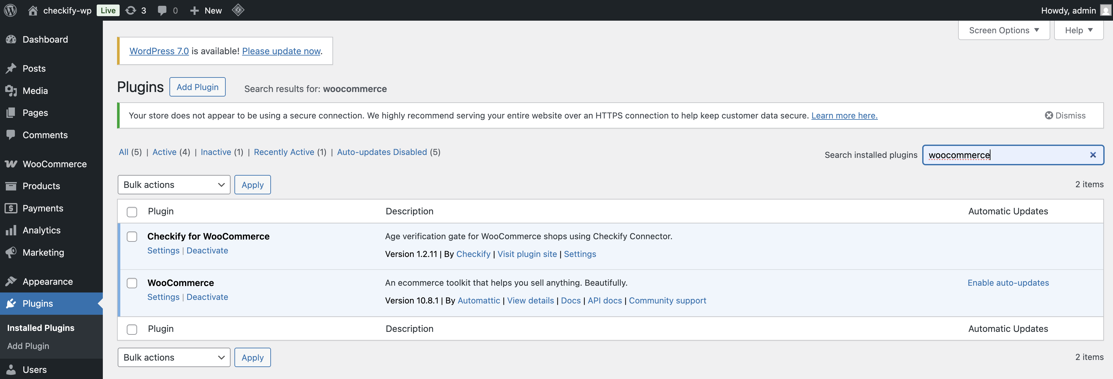Viewport: 1113px width, 379px height.
Task: Filter plugins by Recently Active
Action: (284, 152)
